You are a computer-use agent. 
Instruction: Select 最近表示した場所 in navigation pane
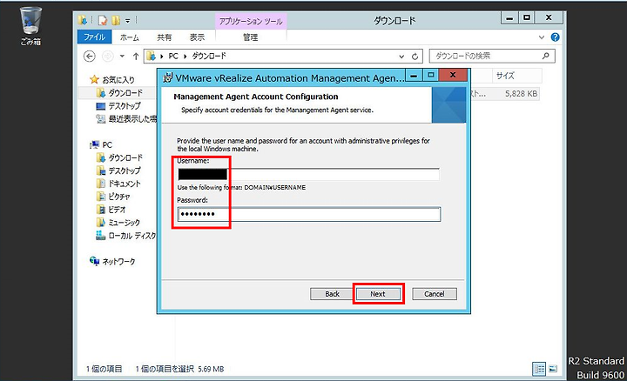132,118
